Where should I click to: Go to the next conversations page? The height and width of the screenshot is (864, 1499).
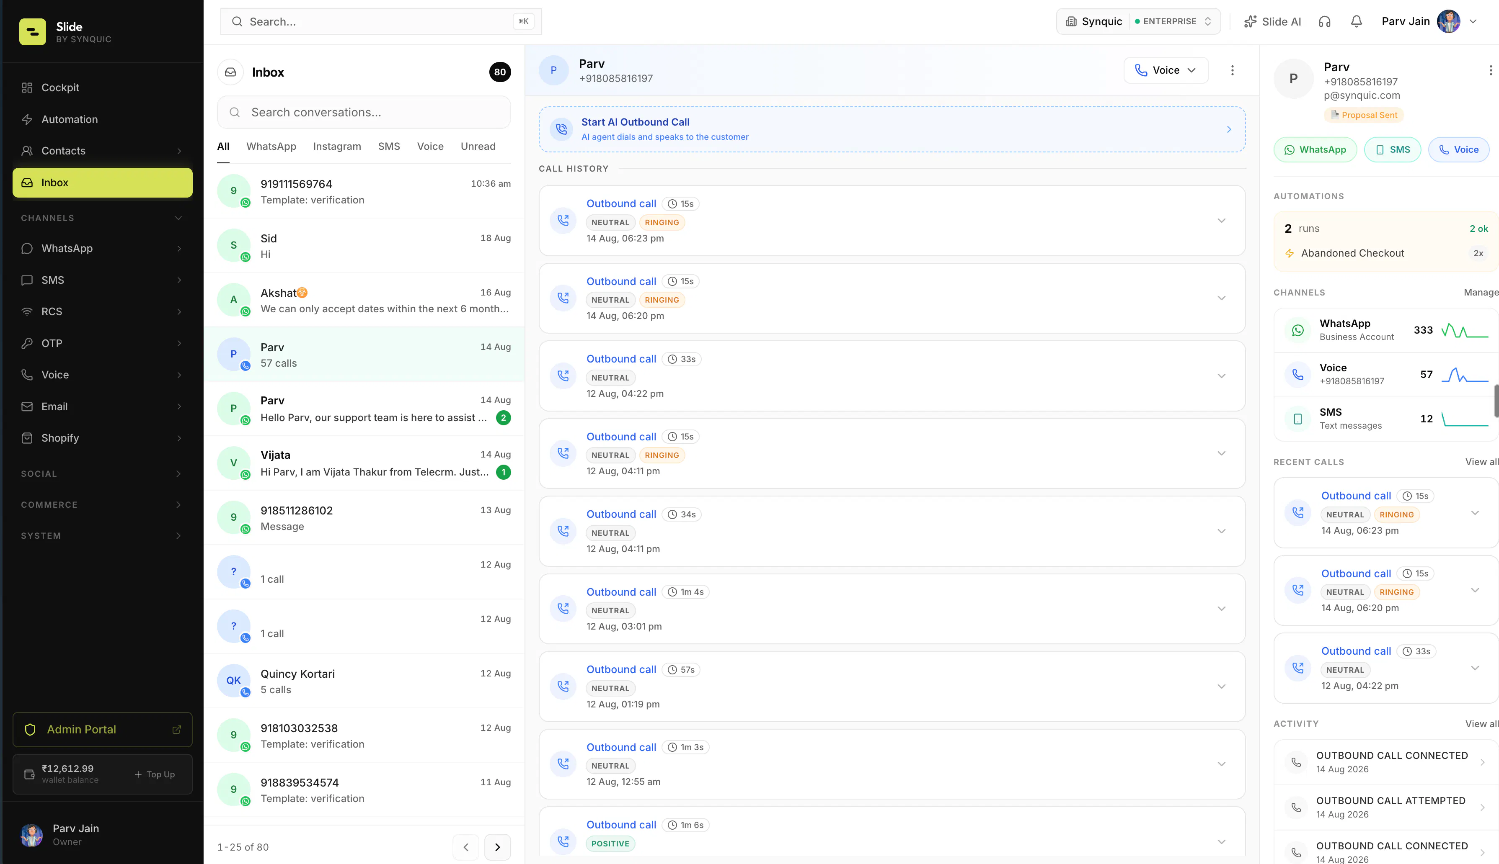tap(497, 847)
